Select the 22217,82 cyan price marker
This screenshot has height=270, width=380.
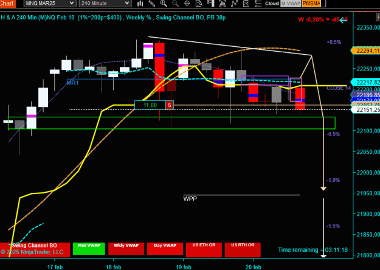point(365,82)
